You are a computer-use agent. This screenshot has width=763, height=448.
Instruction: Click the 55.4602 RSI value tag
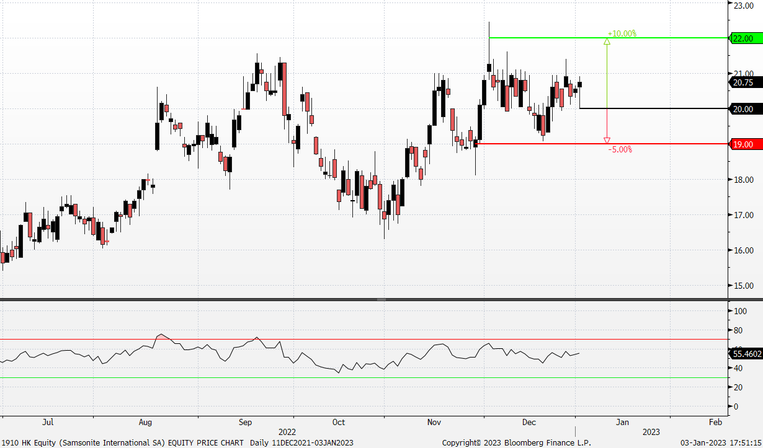point(745,354)
